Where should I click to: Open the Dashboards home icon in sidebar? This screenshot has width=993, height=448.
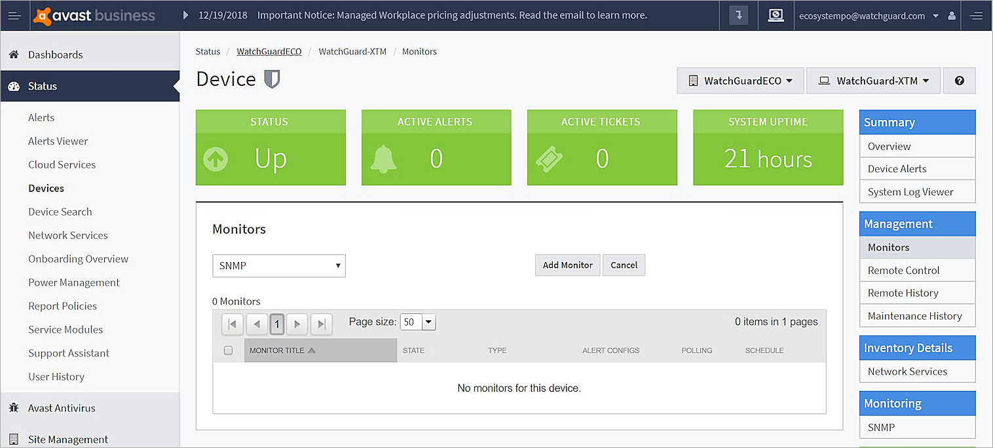coord(13,54)
